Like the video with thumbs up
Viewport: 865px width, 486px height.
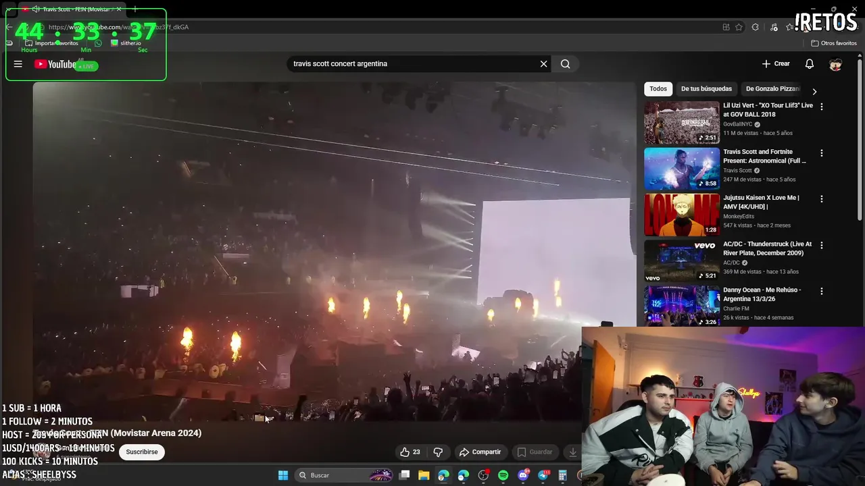click(410, 452)
